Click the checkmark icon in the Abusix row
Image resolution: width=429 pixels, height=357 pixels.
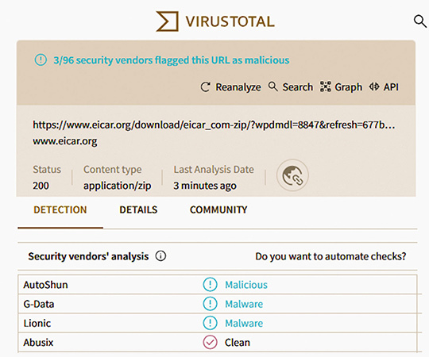click(210, 342)
